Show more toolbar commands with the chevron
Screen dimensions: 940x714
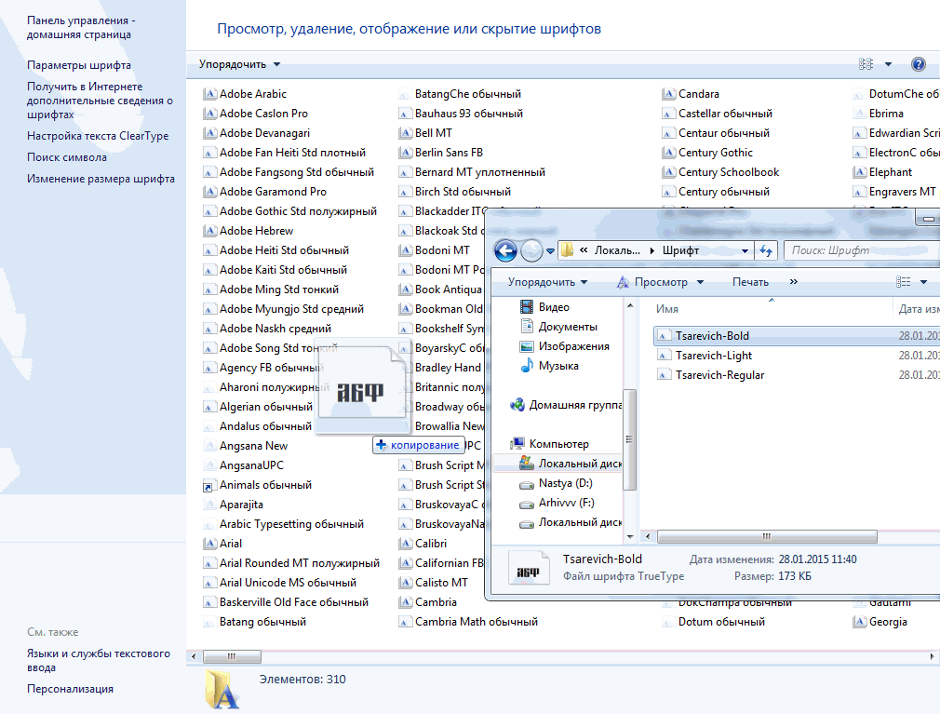793,282
